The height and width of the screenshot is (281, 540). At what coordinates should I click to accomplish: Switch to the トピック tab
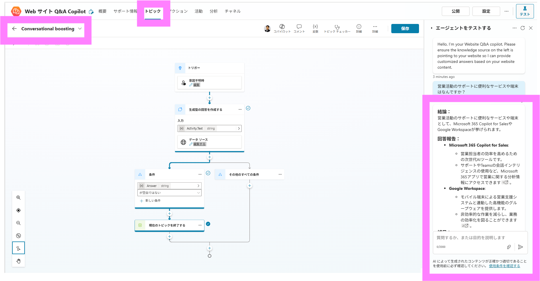153,11
